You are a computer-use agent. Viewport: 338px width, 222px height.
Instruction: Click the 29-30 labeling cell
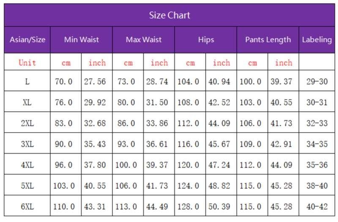tap(317, 81)
